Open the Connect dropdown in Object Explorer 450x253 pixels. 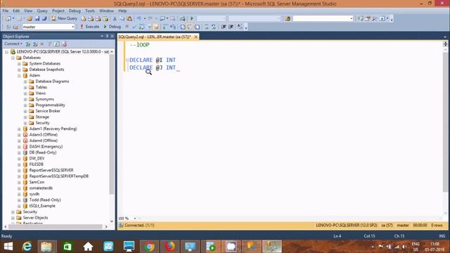13,44
